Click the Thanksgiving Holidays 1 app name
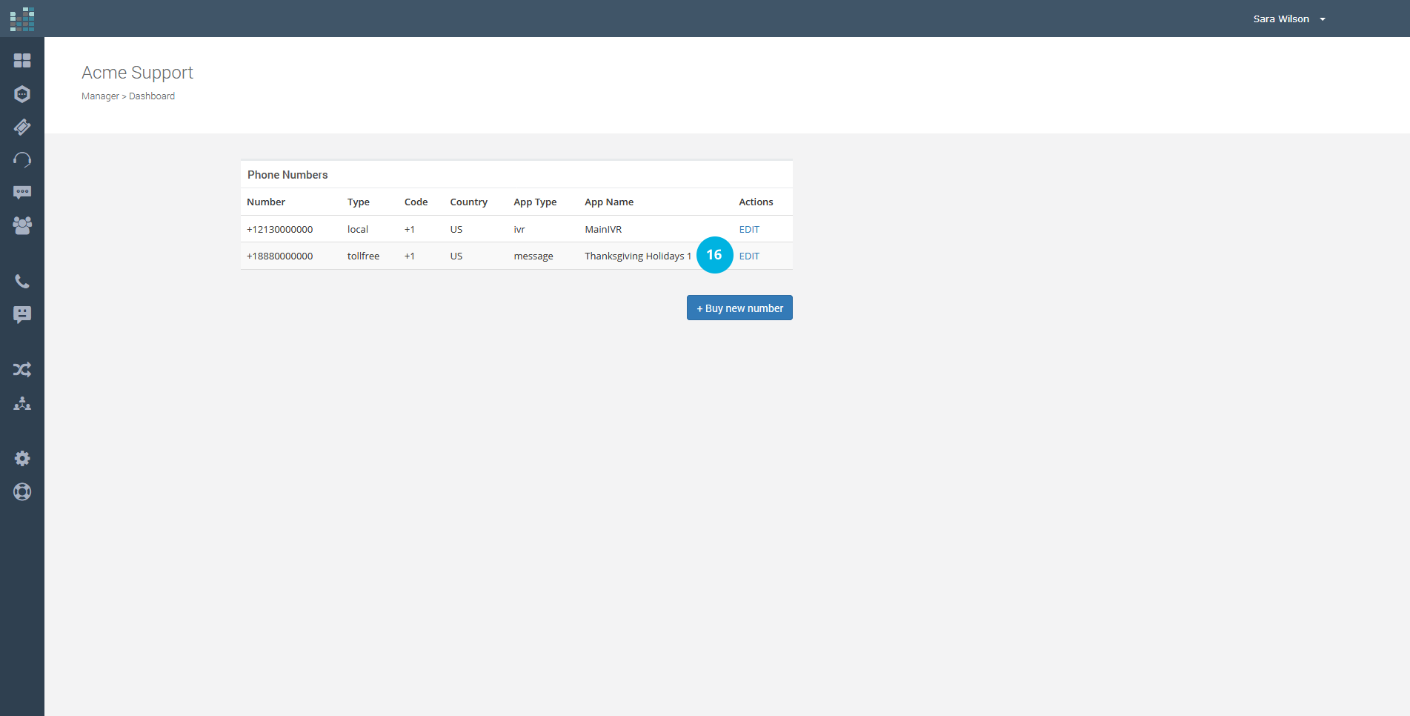 638,256
